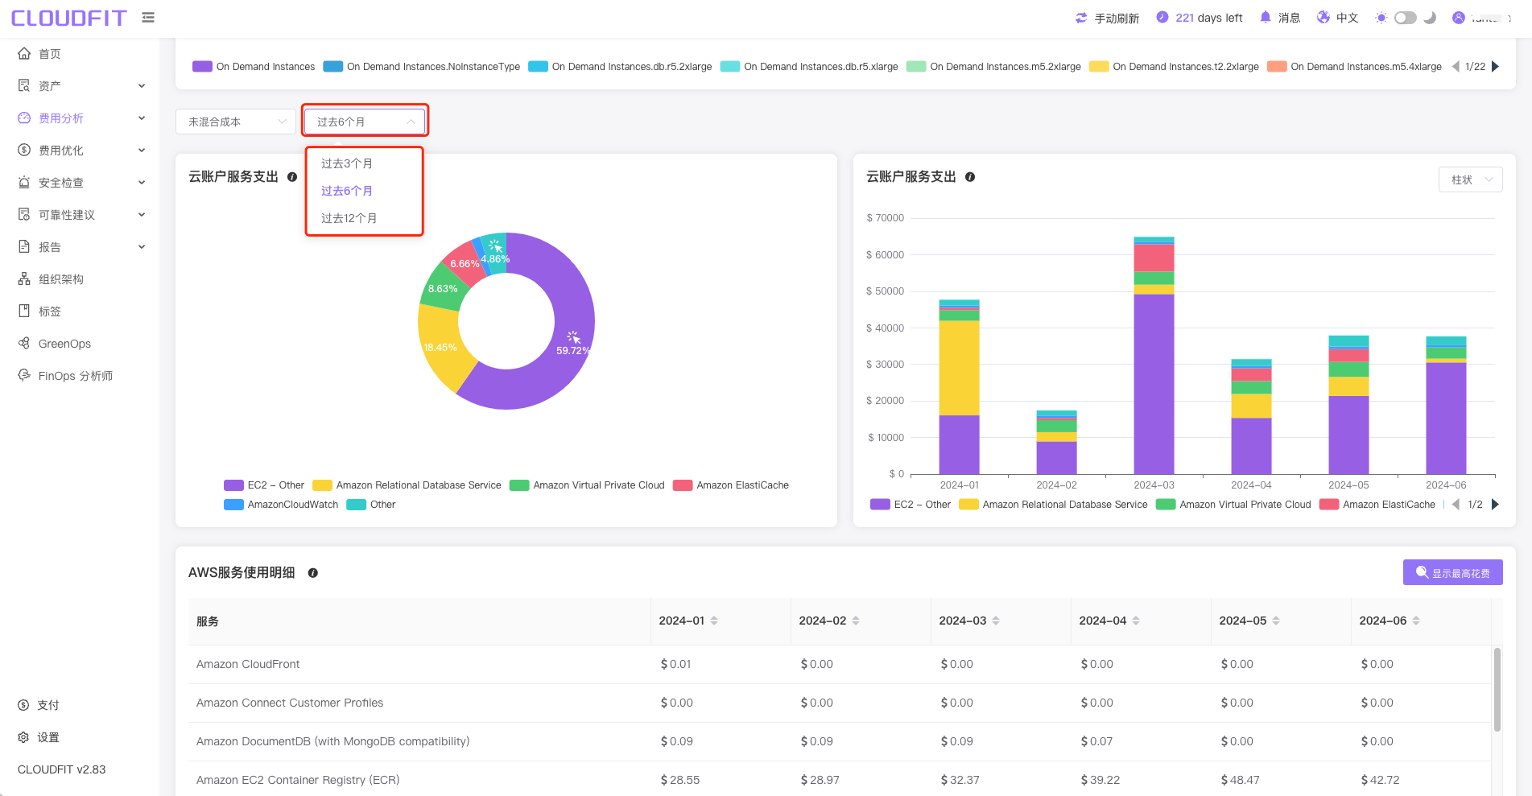
Task: Click info icon beside AWS服务使用明细
Action: point(313,573)
